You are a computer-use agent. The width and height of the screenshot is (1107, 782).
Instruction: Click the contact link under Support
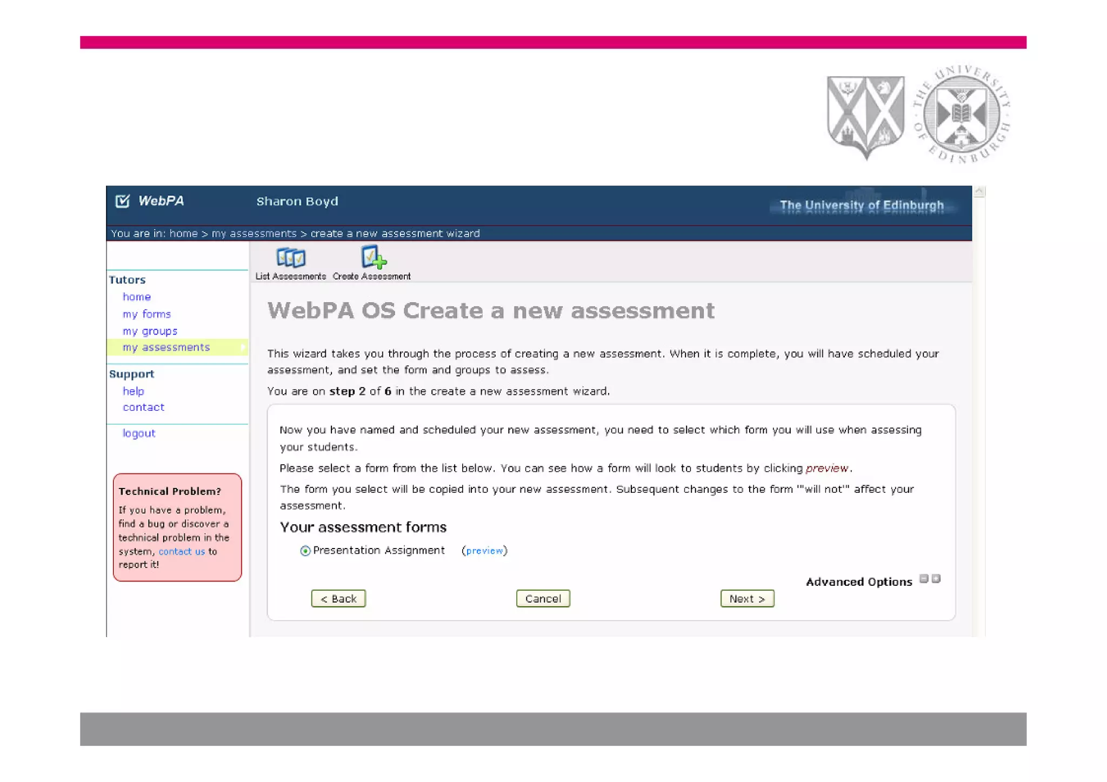[143, 407]
